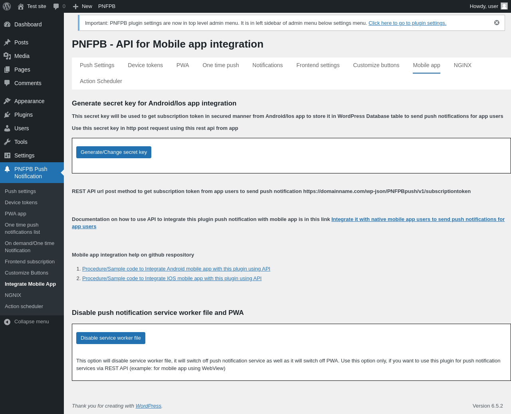
Task: Open the user avatar next to Howdy
Action: click(x=504, y=6)
